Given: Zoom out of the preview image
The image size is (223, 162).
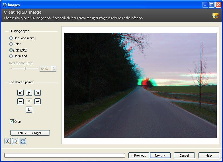Looking at the screenshot, I should pos(15,141).
